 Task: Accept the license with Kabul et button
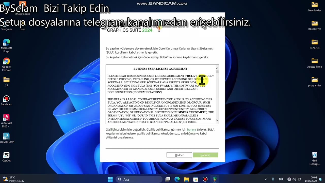(205, 155)
